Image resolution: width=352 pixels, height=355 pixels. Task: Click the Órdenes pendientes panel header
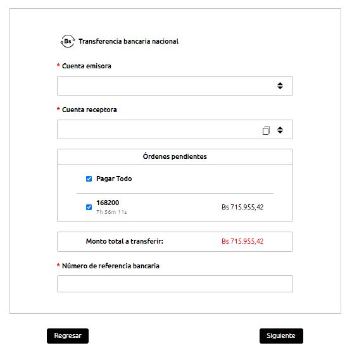(x=175, y=157)
